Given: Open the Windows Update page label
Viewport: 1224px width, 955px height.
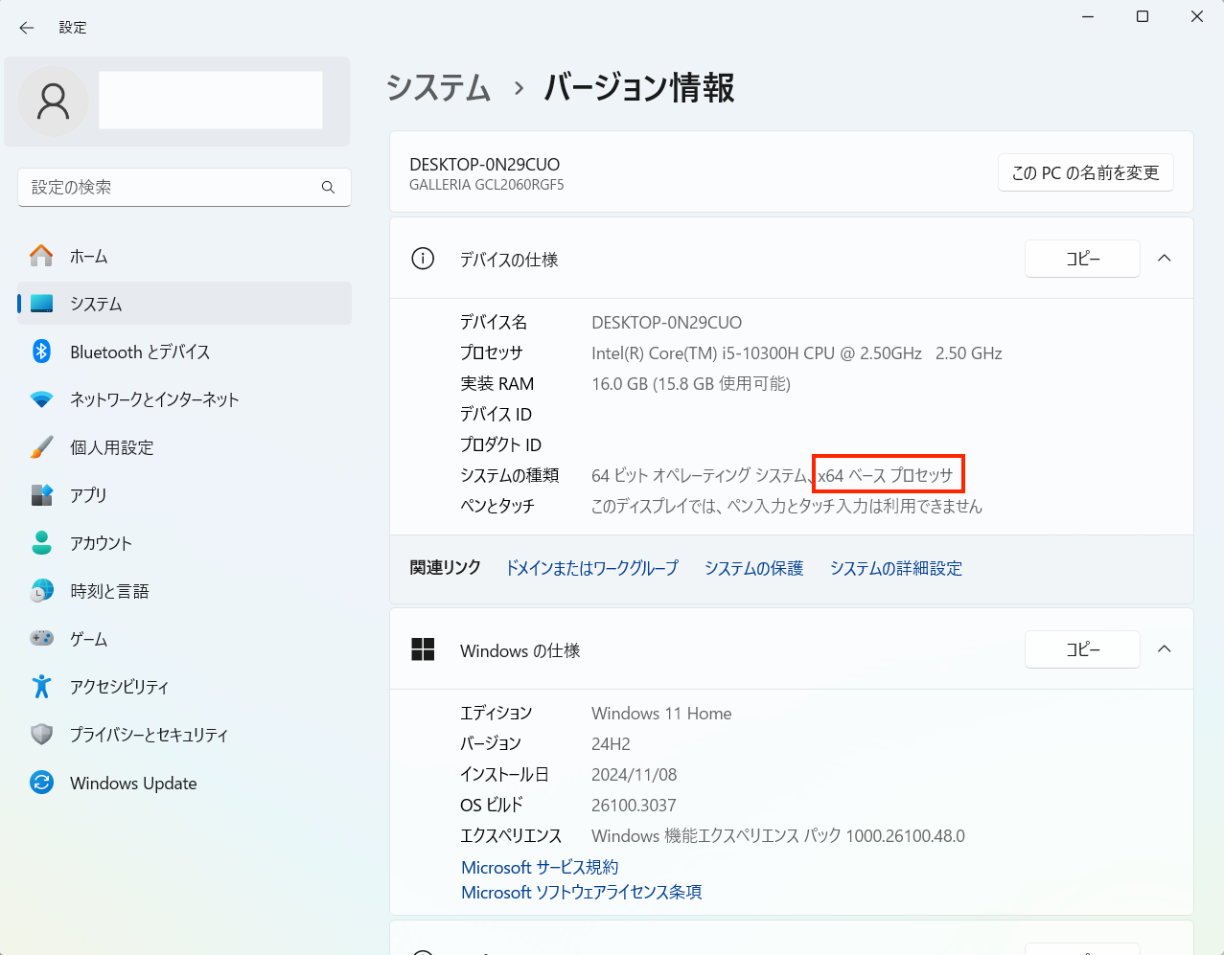Looking at the screenshot, I should (133, 784).
